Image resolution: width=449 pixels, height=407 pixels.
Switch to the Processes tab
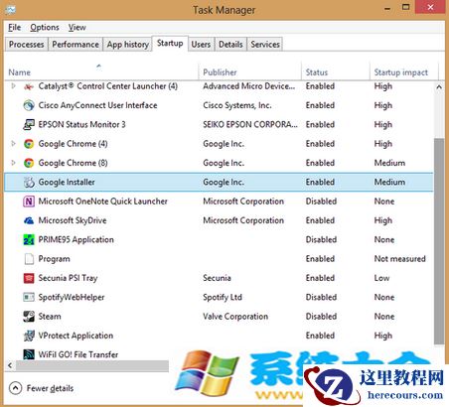click(27, 45)
